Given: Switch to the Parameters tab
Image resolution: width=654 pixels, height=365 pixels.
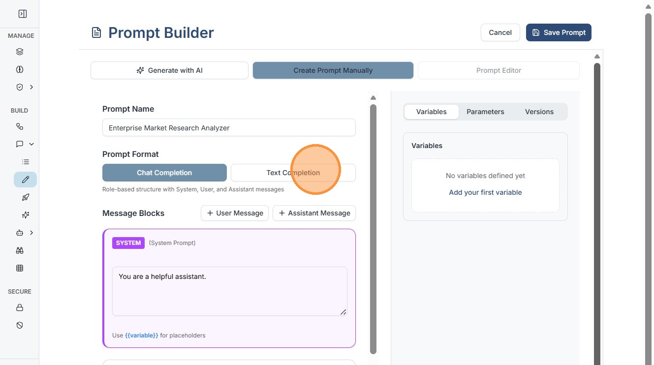Looking at the screenshot, I should tap(485, 112).
